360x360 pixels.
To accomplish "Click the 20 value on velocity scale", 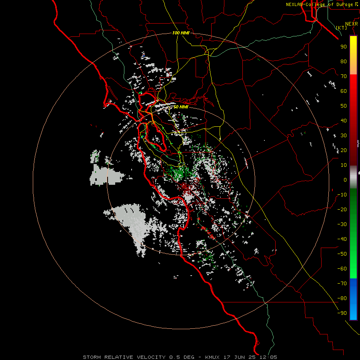I will point(344,150).
